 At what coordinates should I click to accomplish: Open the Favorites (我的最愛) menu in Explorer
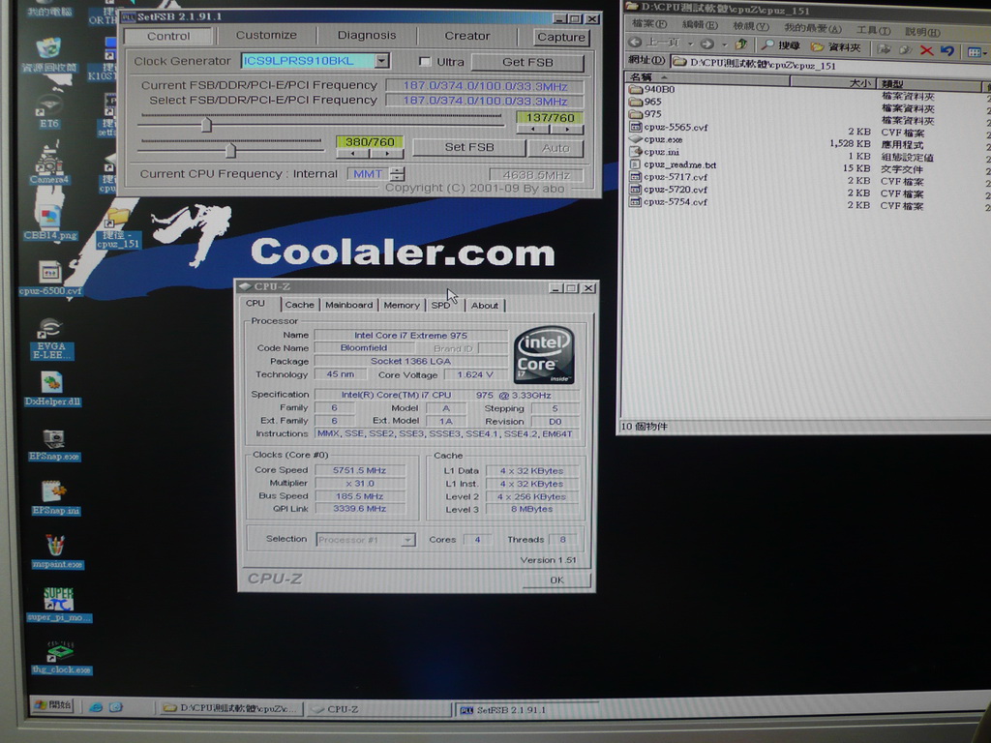[813, 28]
